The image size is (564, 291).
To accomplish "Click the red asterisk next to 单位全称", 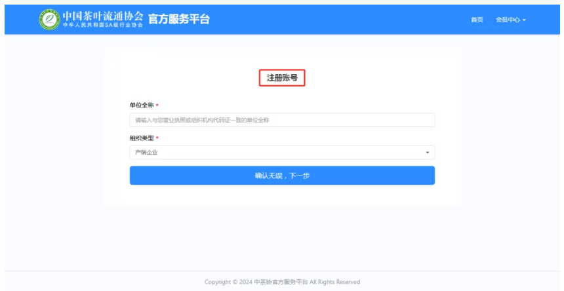I will tap(157, 106).
